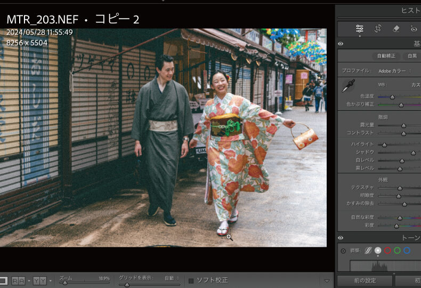Activate the Crop overlay tool
This screenshot has height=288, width=421.
(x=378, y=29)
